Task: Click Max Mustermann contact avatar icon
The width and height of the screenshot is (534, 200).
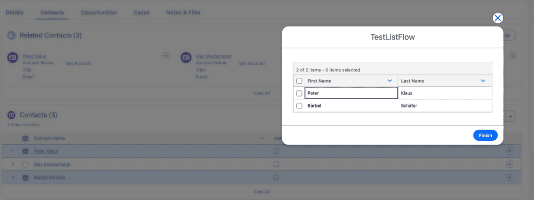Action: point(186,57)
